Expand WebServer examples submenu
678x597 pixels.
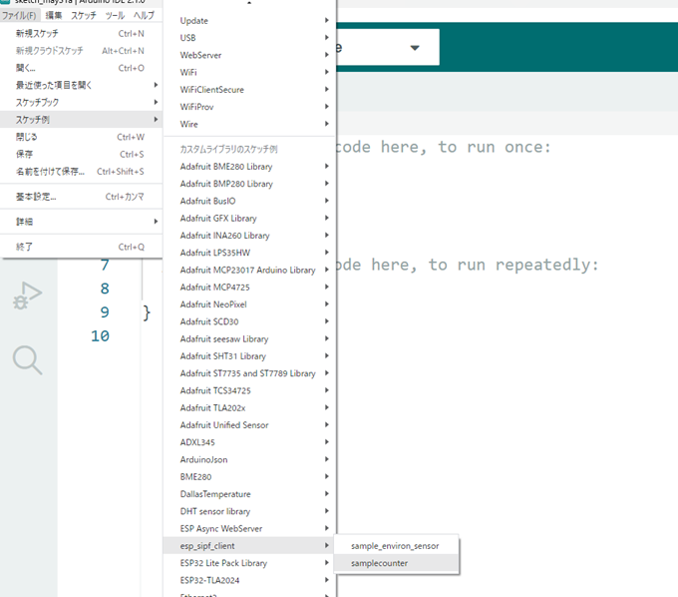[249, 55]
